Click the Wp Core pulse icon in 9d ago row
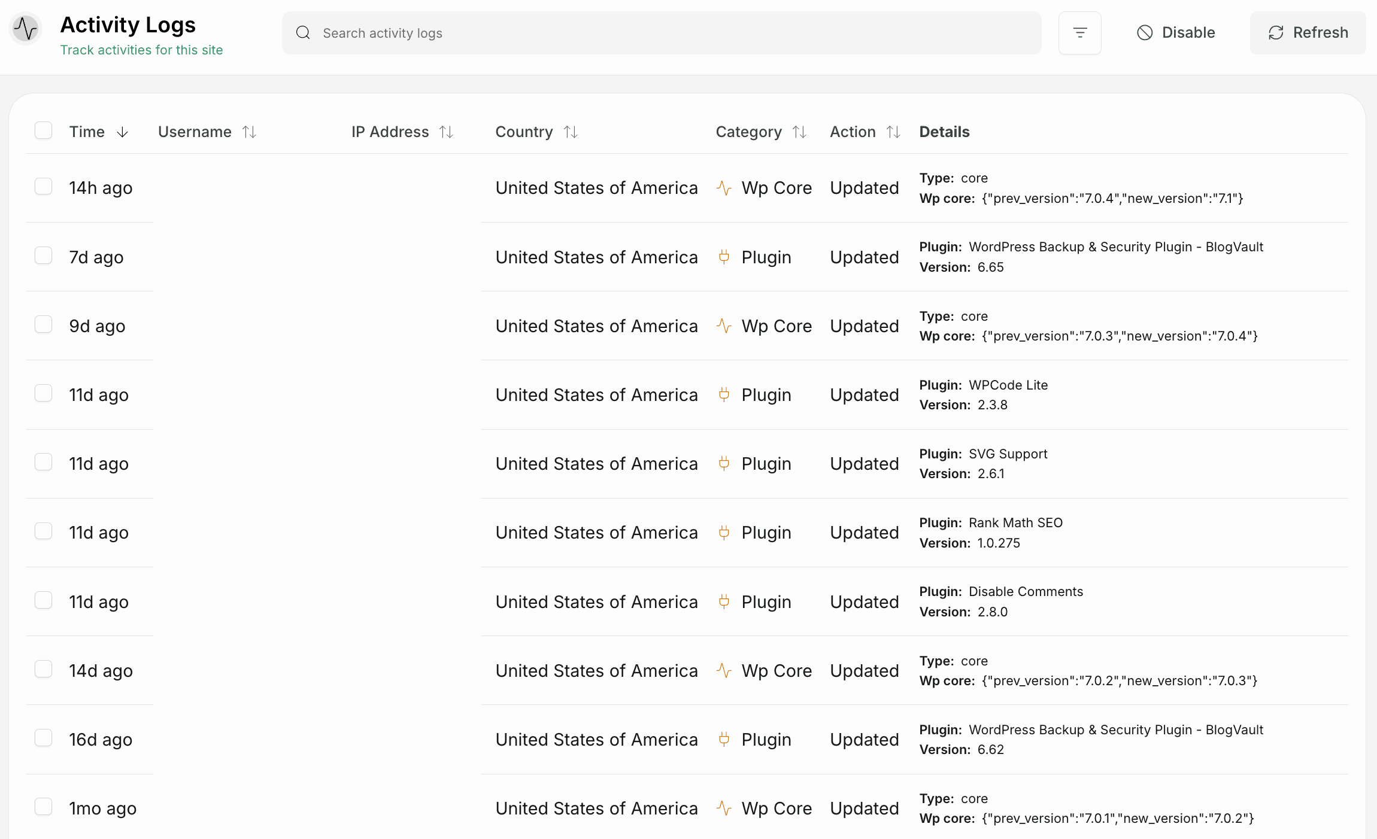The width and height of the screenshot is (1377, 839). tap(724, 326)
